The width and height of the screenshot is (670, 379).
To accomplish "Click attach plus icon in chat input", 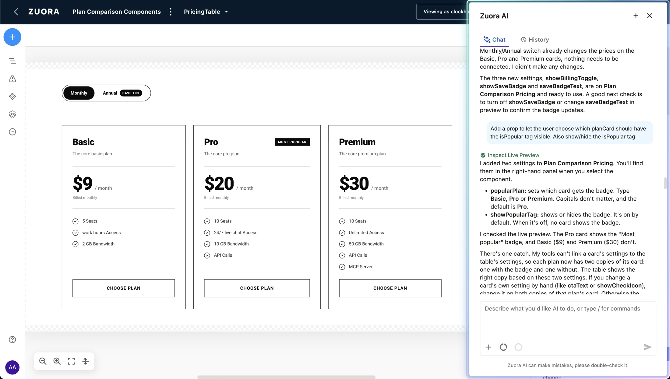I will pos(488,347).
